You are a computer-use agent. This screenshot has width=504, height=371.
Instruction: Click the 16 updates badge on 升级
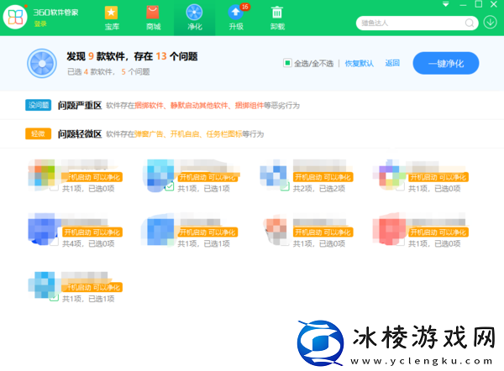245,7
